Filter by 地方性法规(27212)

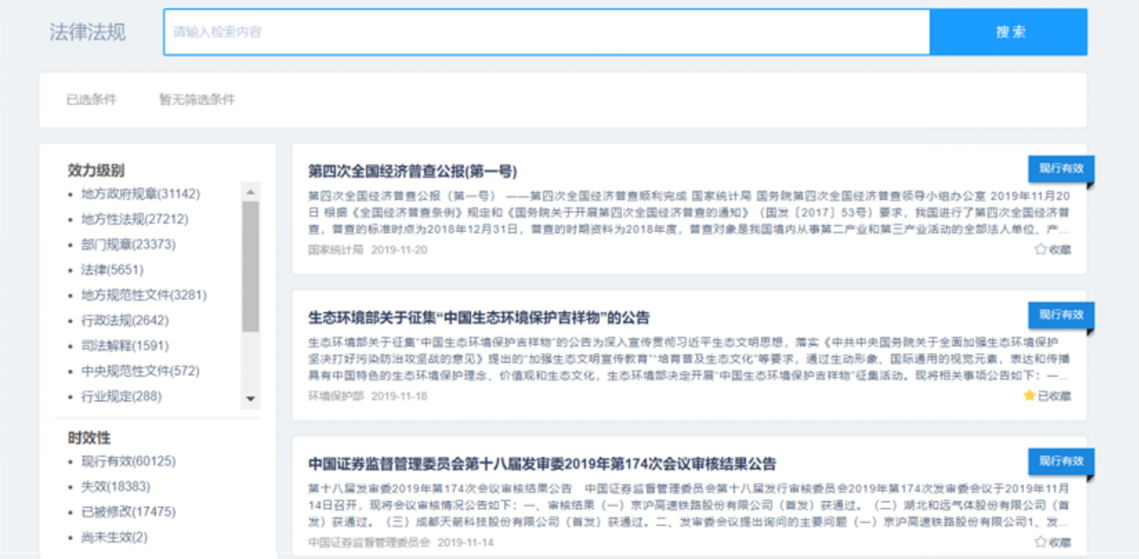click(135, 219)
